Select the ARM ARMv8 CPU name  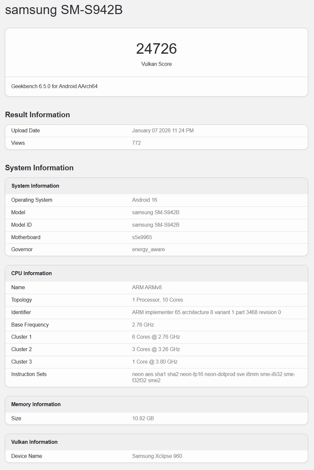(147, 288)
